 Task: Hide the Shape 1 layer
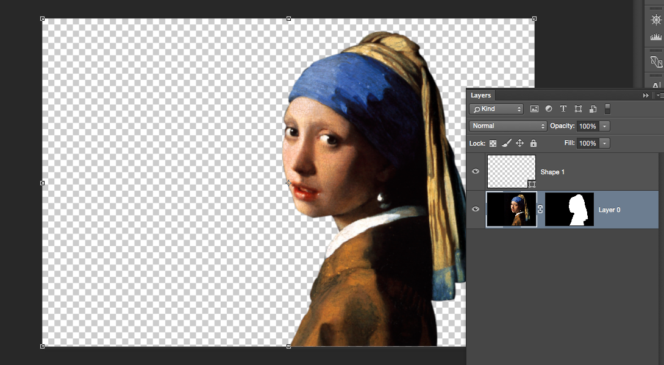tap(476, 171)
